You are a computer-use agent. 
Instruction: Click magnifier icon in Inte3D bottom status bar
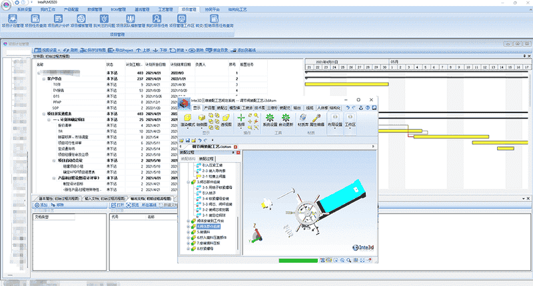pos(348,260)
